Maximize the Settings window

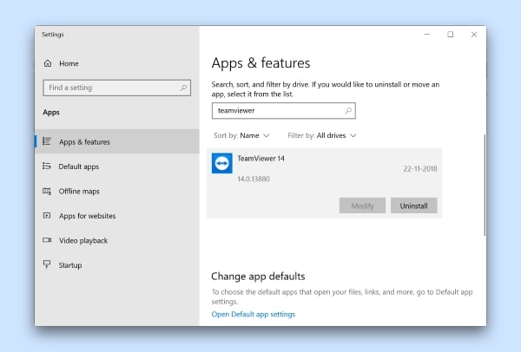click(450, 34)
